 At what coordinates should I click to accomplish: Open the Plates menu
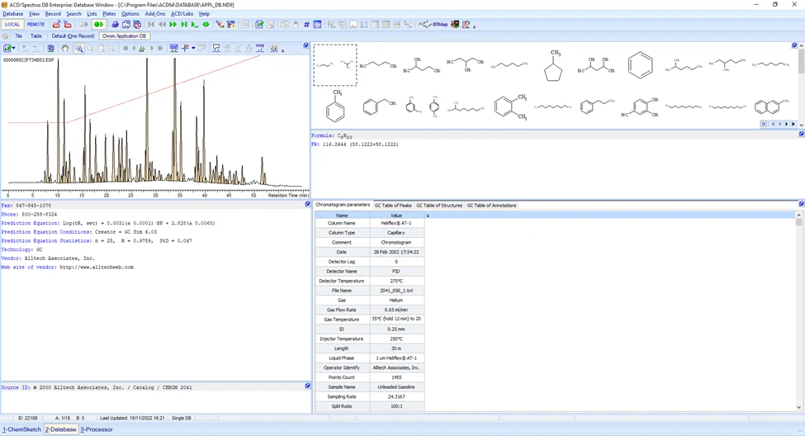109,14
